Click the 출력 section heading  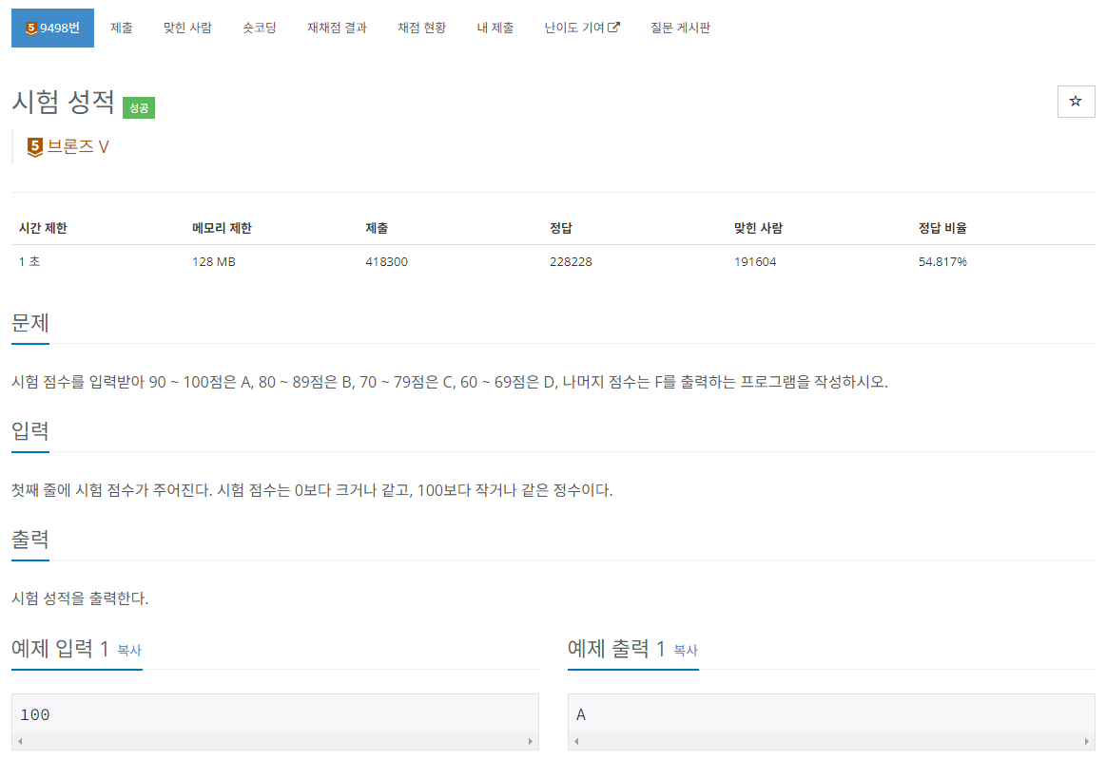pyautogui.click(x=30, y=540)
